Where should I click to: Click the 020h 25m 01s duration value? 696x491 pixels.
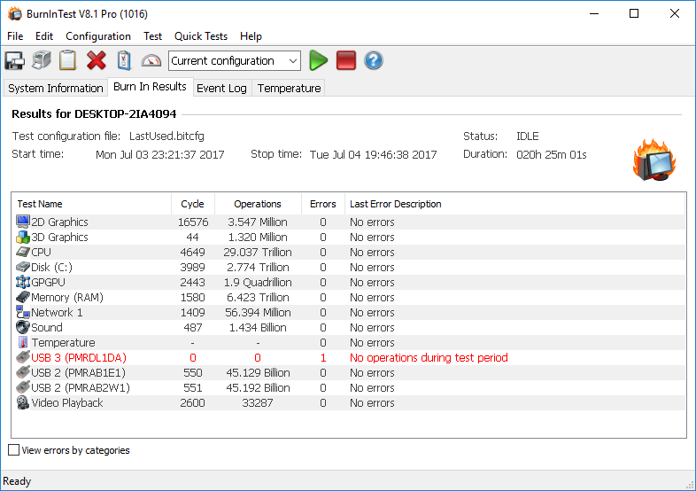coord(552,154)
